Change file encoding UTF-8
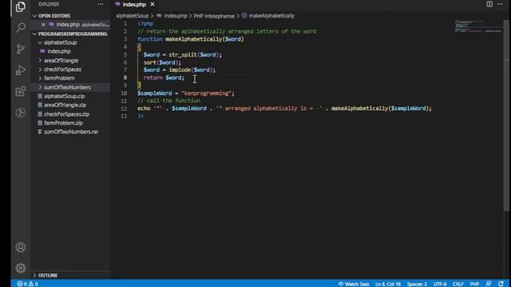This screenshot has height=287, width=511. click(x=440, y=284)
